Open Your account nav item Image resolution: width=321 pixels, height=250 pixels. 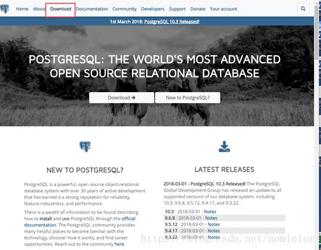tap(223, 9)
